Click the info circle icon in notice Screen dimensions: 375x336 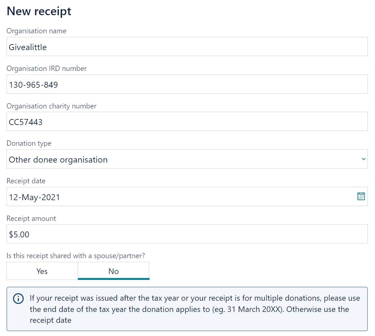point(18,298)
